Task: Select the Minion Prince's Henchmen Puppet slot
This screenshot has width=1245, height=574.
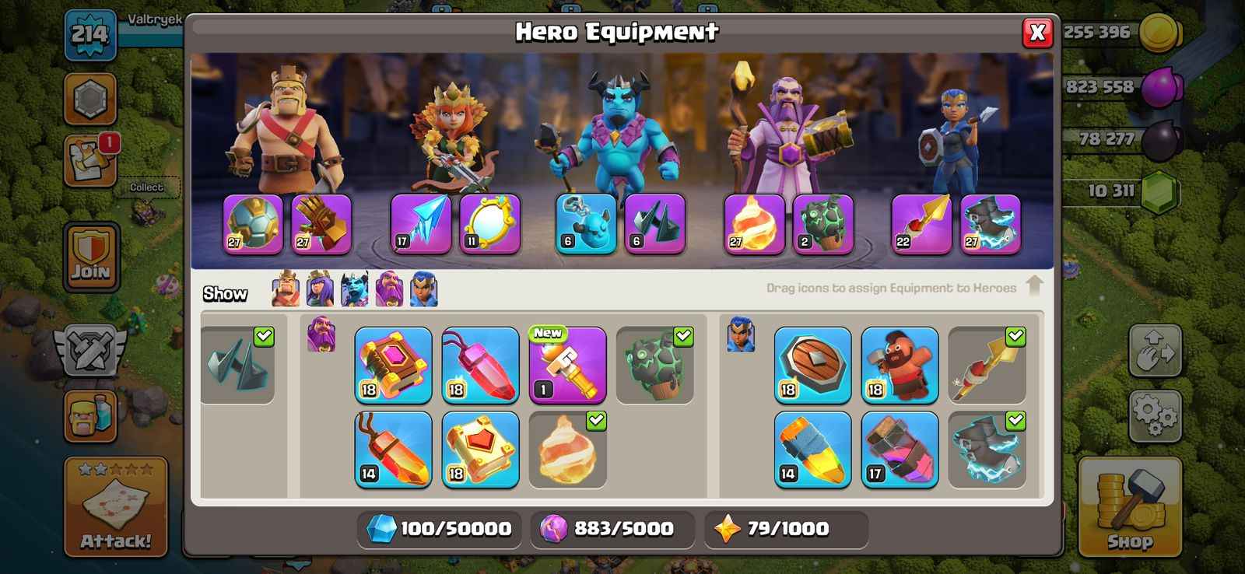Action: (586, 224)
